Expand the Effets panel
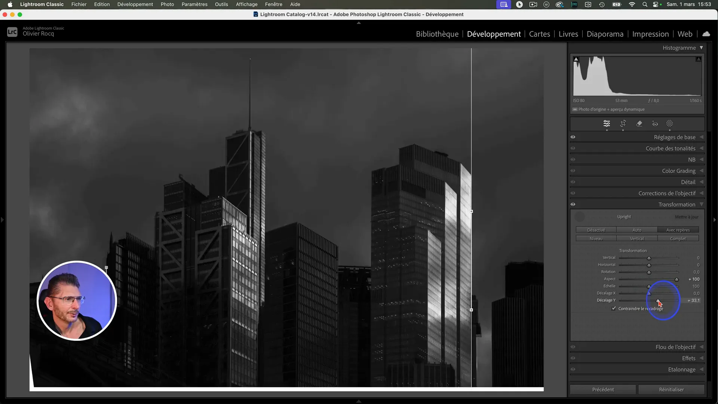This screenshot has height=404, width=718. click(688, 358)
